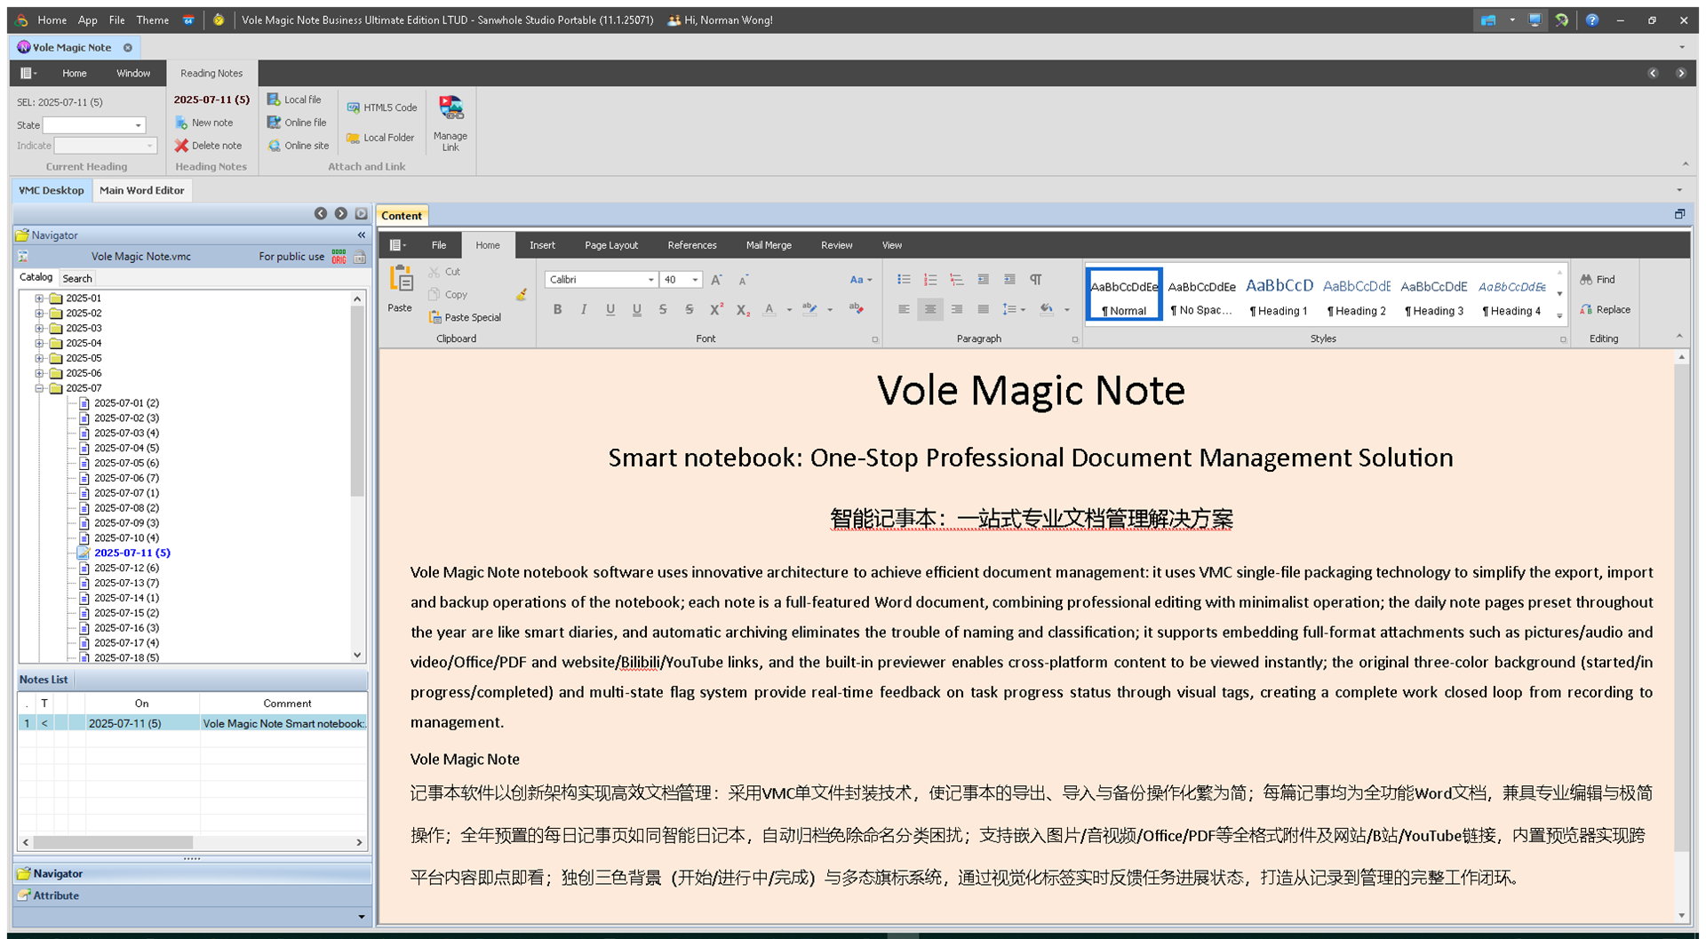Viewport: 1706px width, 939px height.
Task: Add a New note
Action: (203, 123)
